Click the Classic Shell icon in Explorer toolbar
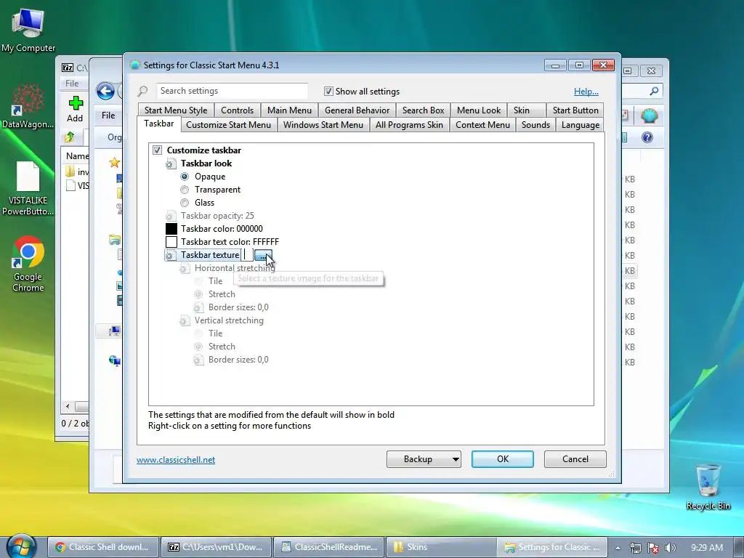Image resolution: width=744 pixels, height=558 pixels. tap(649, 116)
